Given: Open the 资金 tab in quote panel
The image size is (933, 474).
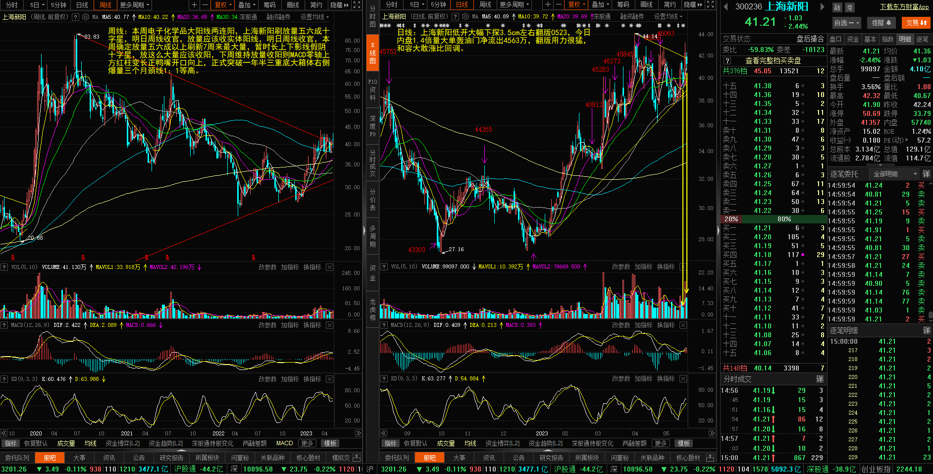Looking at the screenshot, I should (853, 39).
